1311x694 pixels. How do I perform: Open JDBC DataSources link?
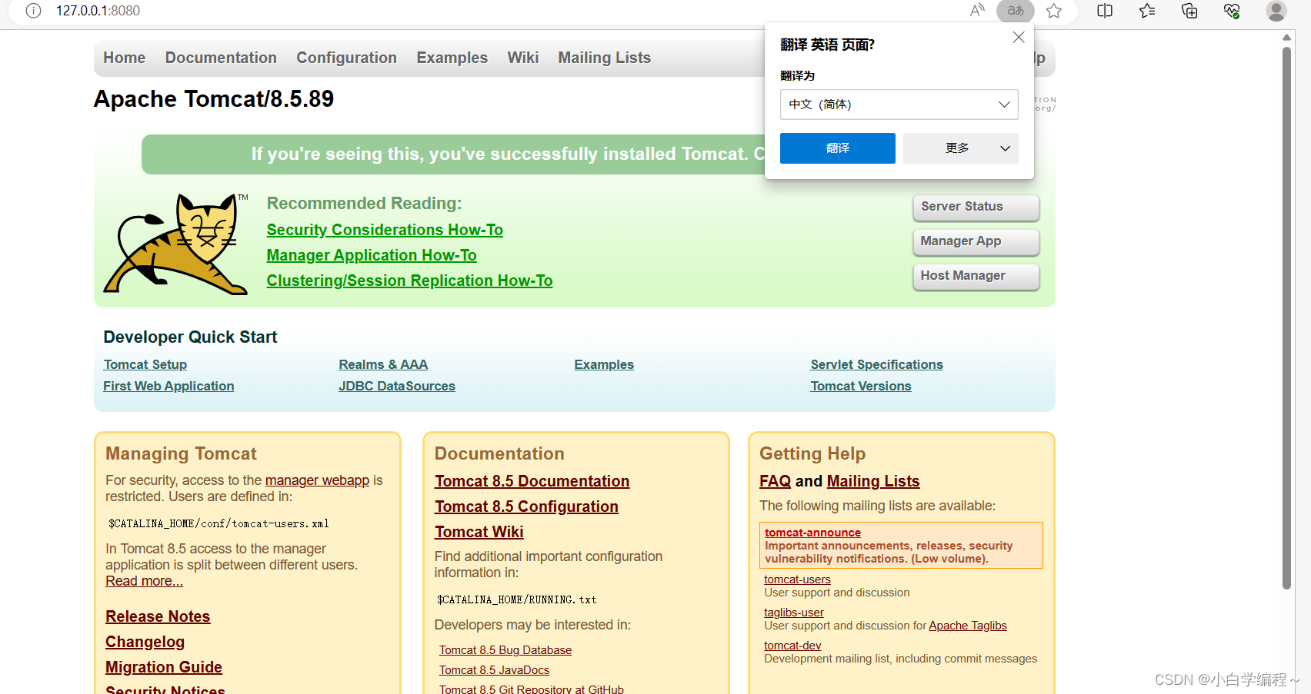397,386
